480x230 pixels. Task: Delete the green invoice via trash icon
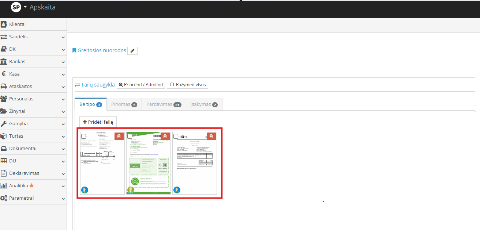point(165,136)
